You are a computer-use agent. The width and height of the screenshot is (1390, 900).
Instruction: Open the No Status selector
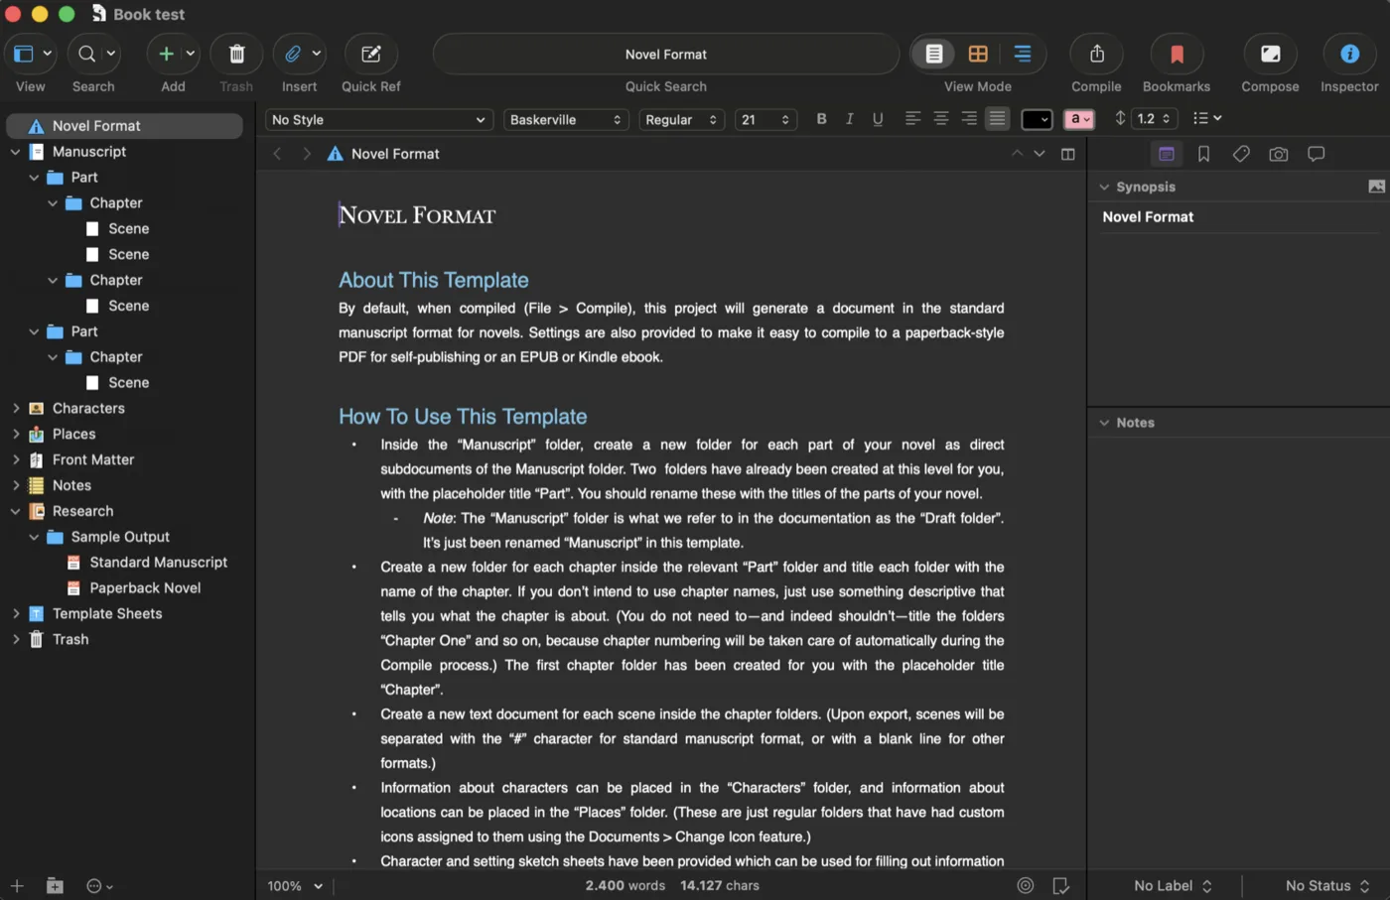[1327, 886]
